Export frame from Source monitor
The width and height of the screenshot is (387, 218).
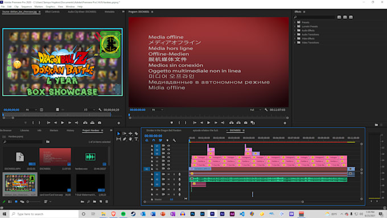click(x=100, y=123)
